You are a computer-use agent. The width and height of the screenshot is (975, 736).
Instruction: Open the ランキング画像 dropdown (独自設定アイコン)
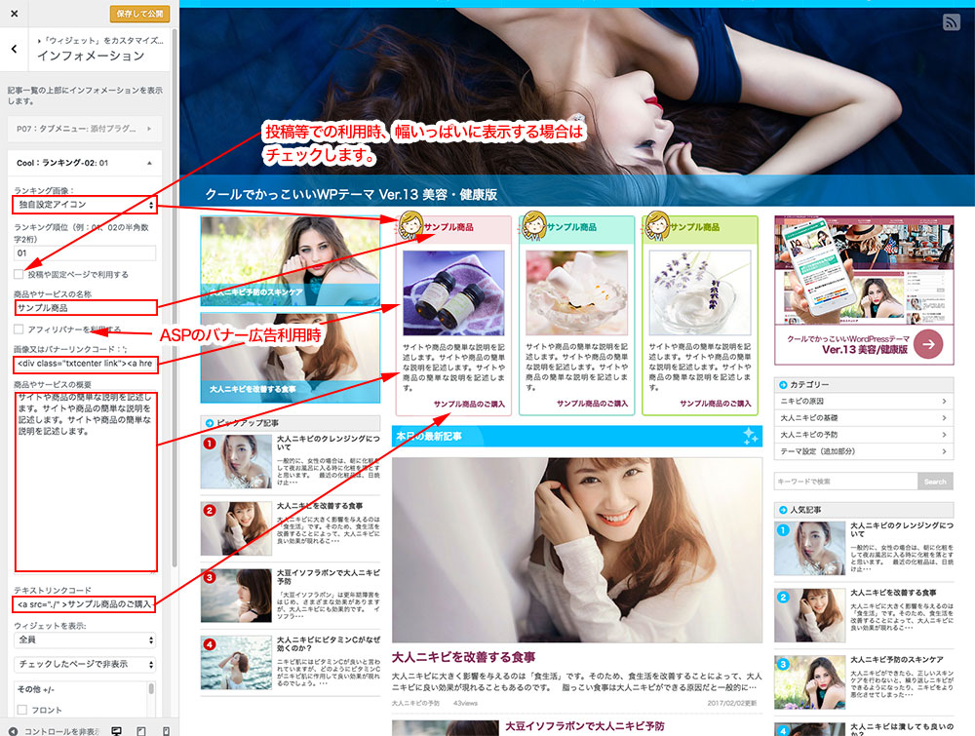tap(85, 205)
